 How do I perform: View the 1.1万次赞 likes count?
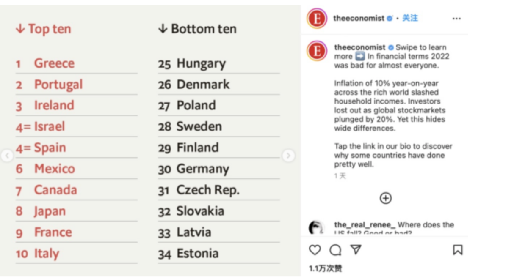click(x=325, y=268)
